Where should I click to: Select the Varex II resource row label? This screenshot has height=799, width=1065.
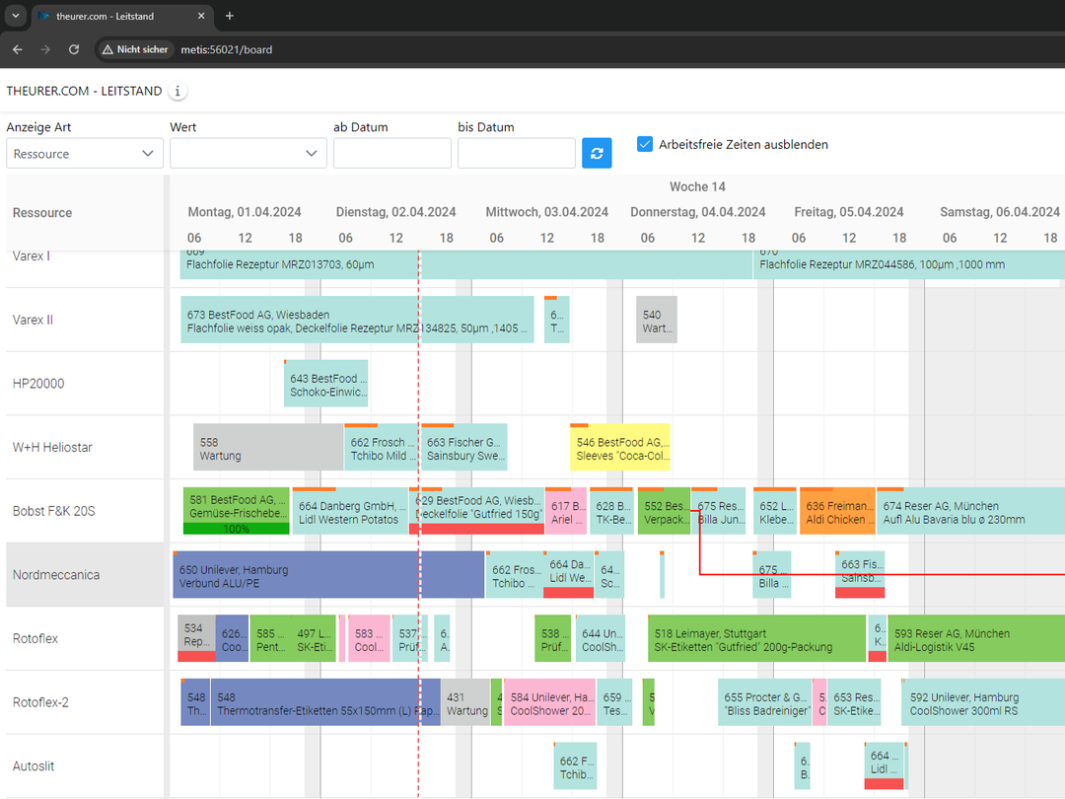(x=33, y=320)
